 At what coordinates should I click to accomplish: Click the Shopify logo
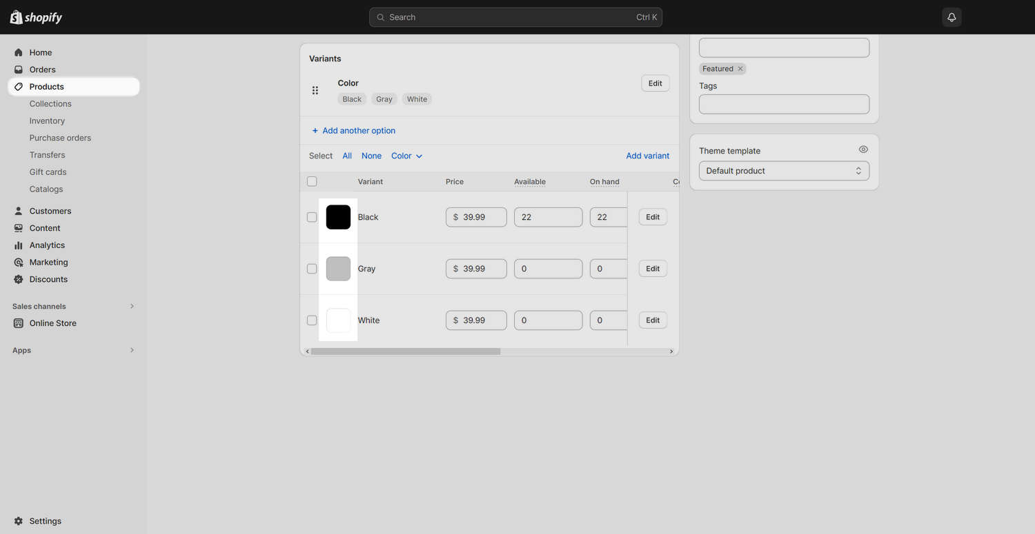click(36, 17)
